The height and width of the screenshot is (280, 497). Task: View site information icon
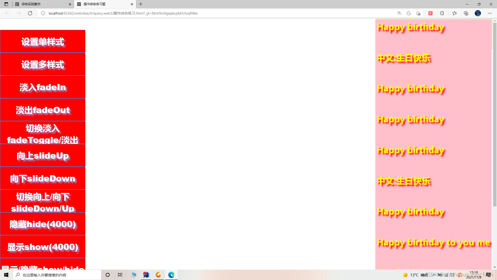coord(43,13)
